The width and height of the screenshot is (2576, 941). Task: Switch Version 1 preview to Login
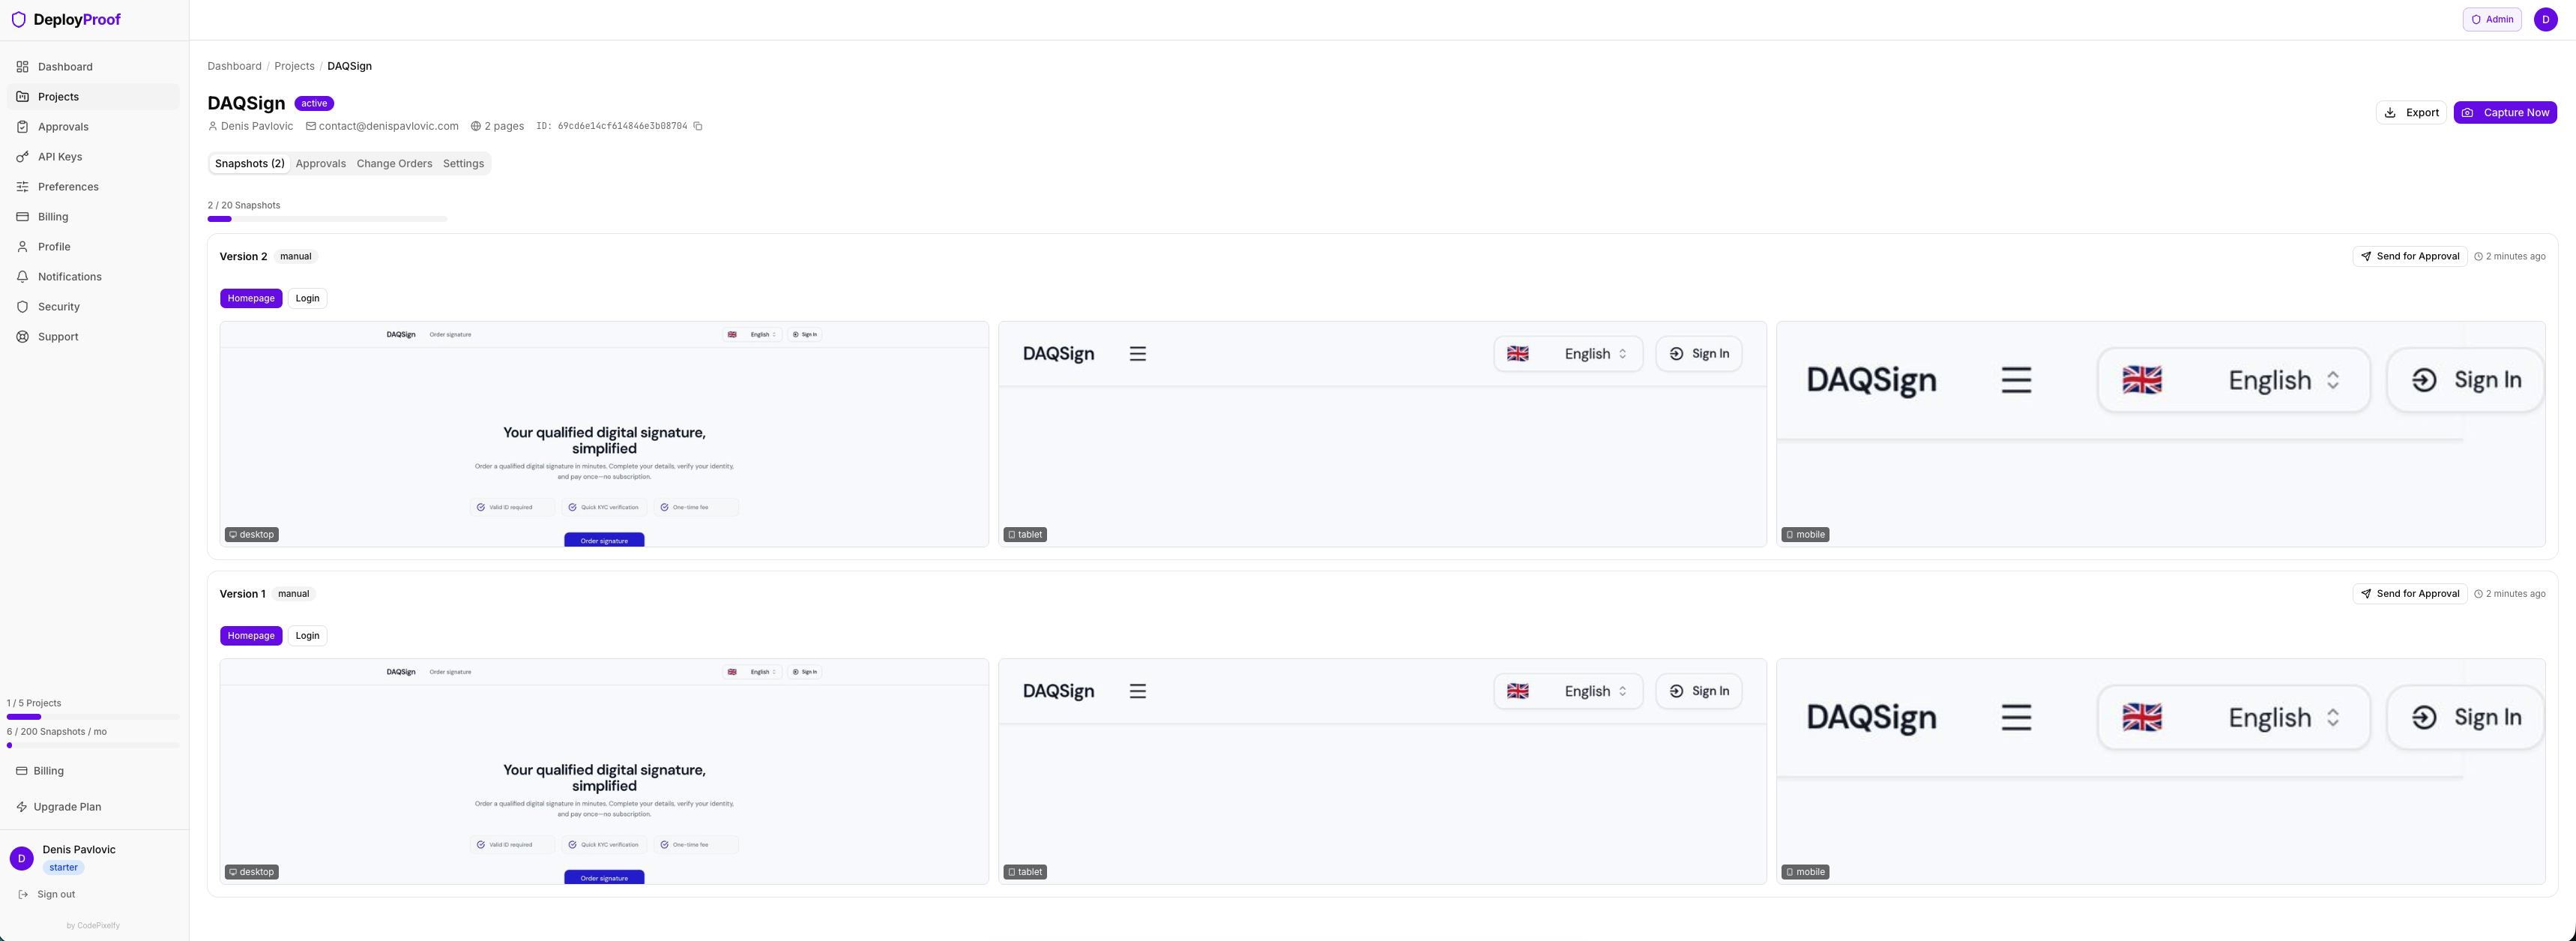click(307, 635)
